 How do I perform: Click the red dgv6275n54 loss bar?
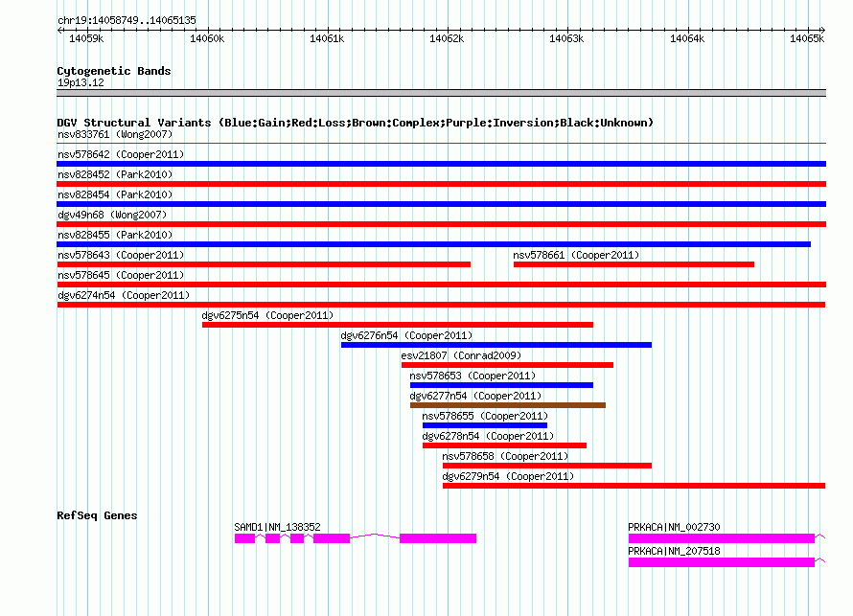pyautogui.click(x=398, y=325)
